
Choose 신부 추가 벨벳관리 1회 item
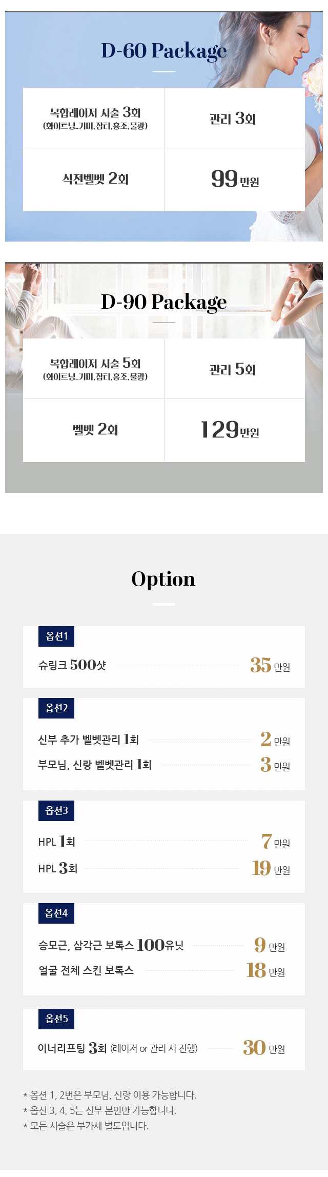[x=89, y=740]
